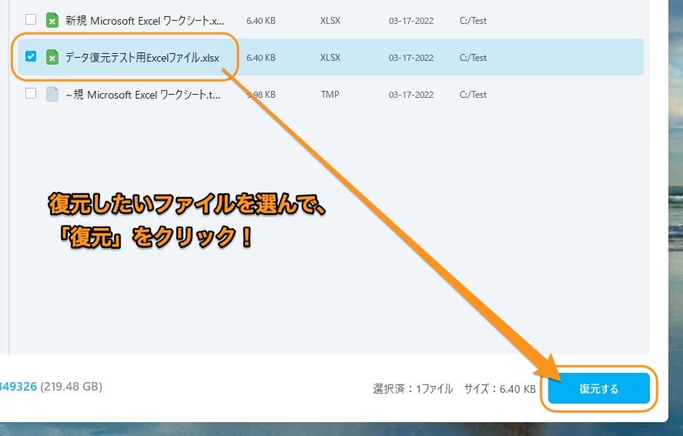Enable the checkbox for ~規 Microsoft Excel ワークシート
Screen dimensions: 683x436
tap(31, 93)
